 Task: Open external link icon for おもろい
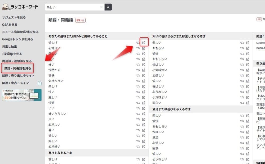point(248,48)
